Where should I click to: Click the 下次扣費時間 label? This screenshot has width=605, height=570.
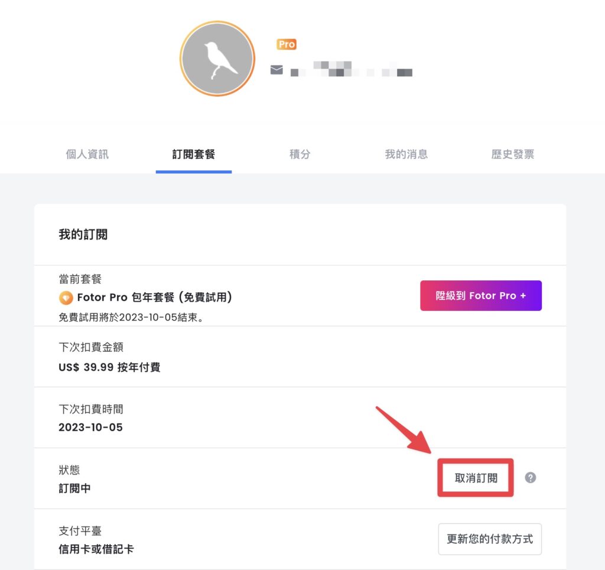tap(90, 409)
